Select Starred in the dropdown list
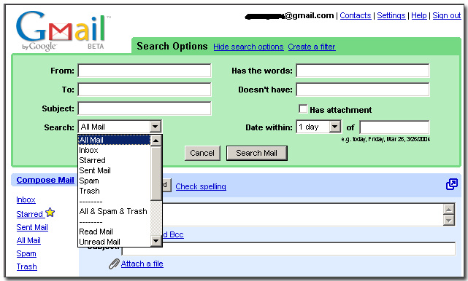Viewport: 468px width, 281px height. tap(114, 160)
